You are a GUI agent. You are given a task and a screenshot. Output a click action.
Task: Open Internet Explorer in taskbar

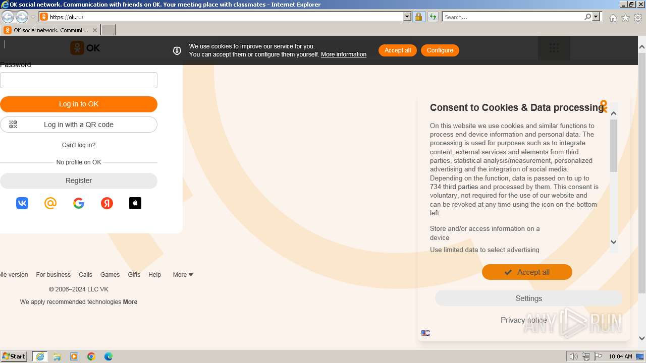point(40,356)
